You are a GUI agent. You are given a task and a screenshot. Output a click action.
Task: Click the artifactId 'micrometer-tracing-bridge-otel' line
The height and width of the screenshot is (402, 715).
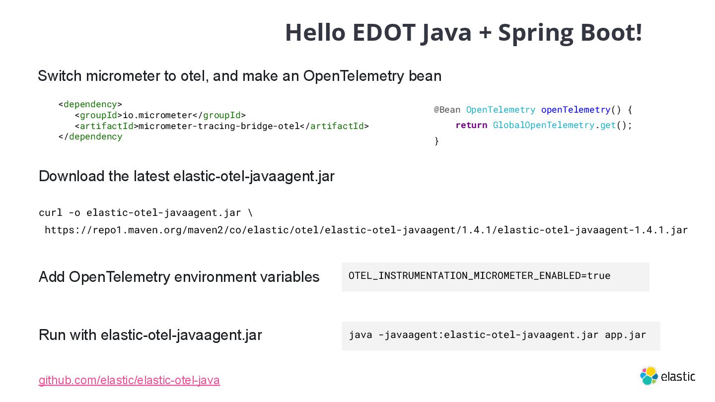[x=221, y=126]
